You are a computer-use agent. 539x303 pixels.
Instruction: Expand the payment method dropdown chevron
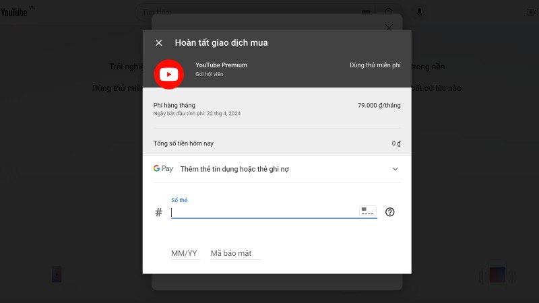click(x=395, y=169)
